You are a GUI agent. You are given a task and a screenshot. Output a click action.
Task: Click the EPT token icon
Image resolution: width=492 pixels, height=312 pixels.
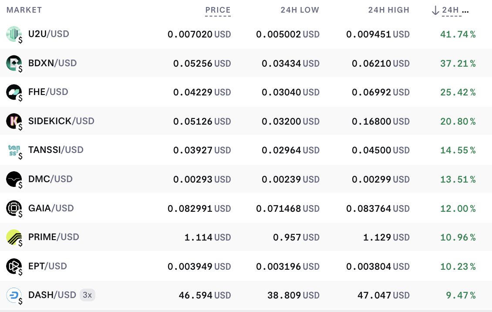click(12, 266)
